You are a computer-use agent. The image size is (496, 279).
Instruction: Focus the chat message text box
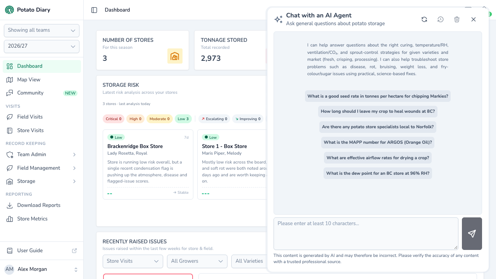tap(366, 234)
